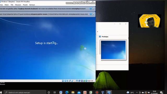The height and width of the screenshot is (94, 167).
Task: Dismiss the keyboard capture notification
Action: pos(91,8)
